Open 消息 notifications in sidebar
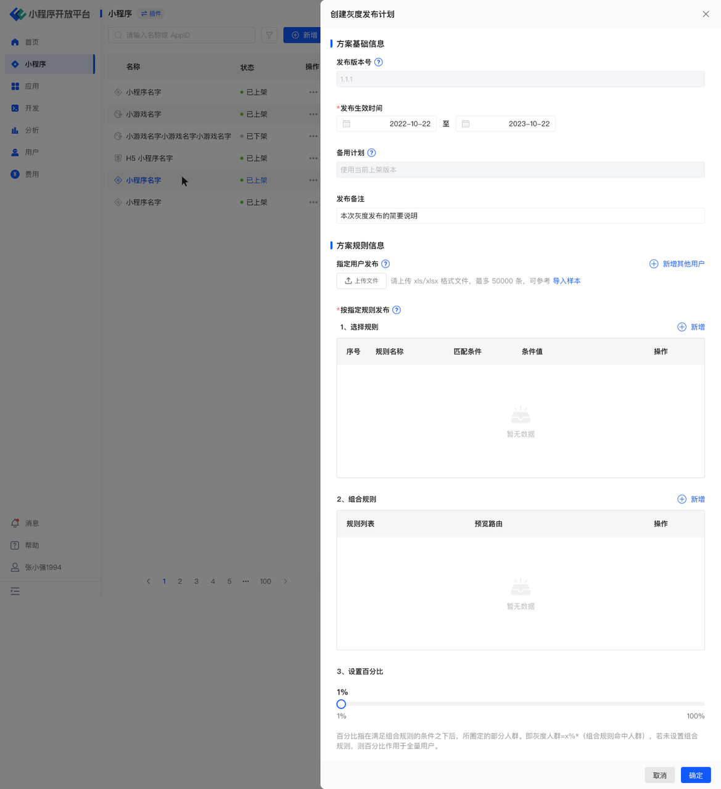The width and height of the screenshot is (721, 789). pos(31,523)
